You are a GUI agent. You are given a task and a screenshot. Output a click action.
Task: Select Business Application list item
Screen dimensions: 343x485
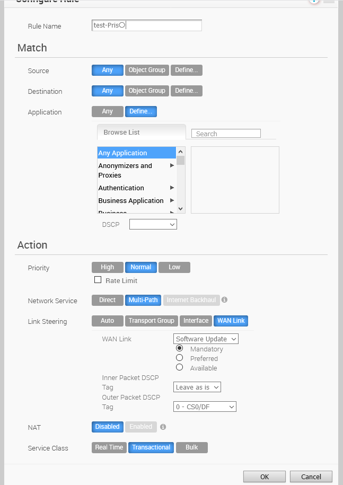click(136, 200)
